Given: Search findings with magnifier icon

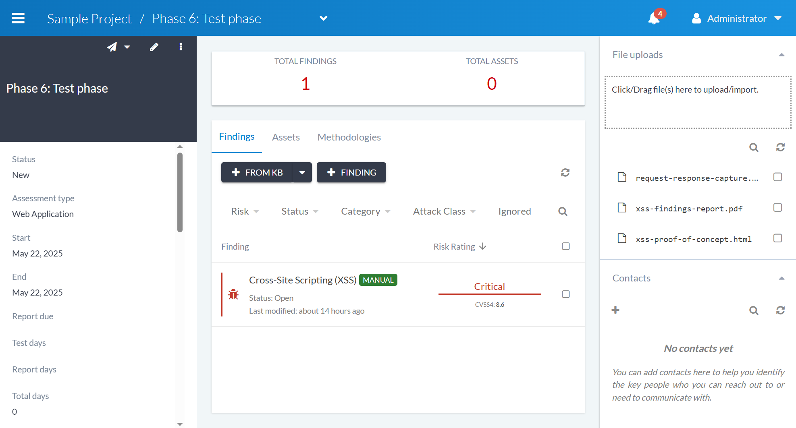Looking at the screenshot, I should point(563,211).
